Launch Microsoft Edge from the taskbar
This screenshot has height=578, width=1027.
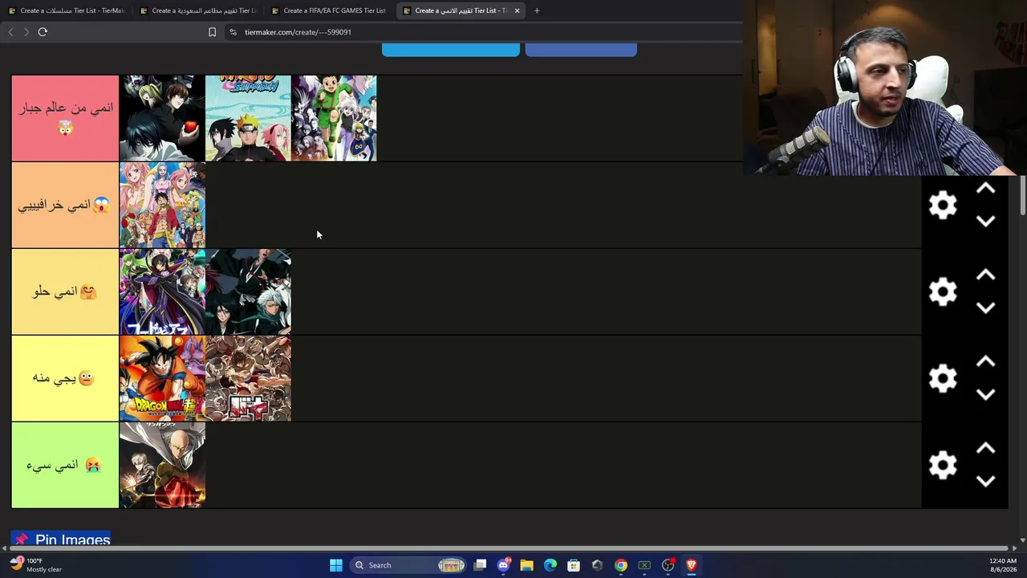click(550, 565)
